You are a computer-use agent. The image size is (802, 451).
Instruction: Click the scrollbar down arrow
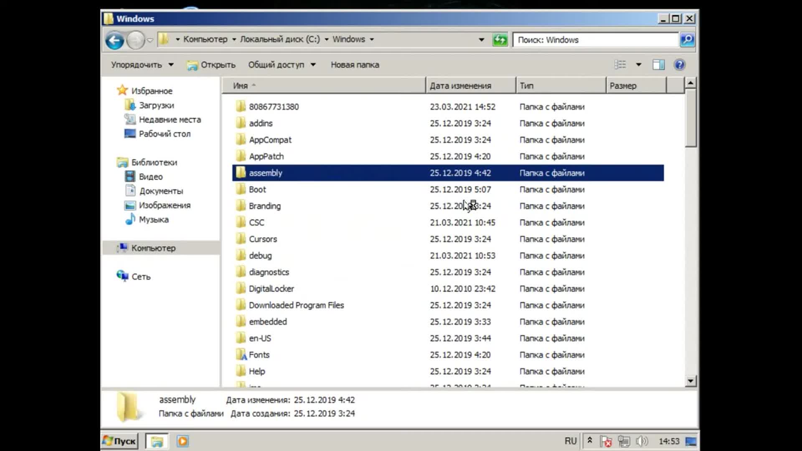[690, 380]
